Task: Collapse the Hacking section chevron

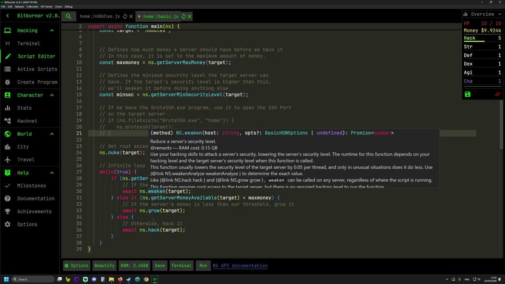Action: (x=52, y=30)
